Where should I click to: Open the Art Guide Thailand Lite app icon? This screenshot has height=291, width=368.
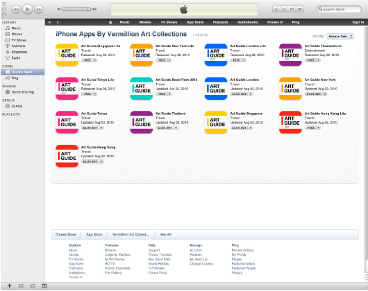pyautogui.click(x=290, y=55)
